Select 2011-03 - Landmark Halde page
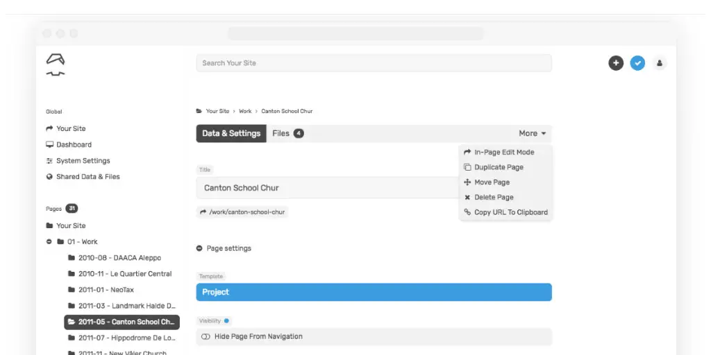 point(127,306)
